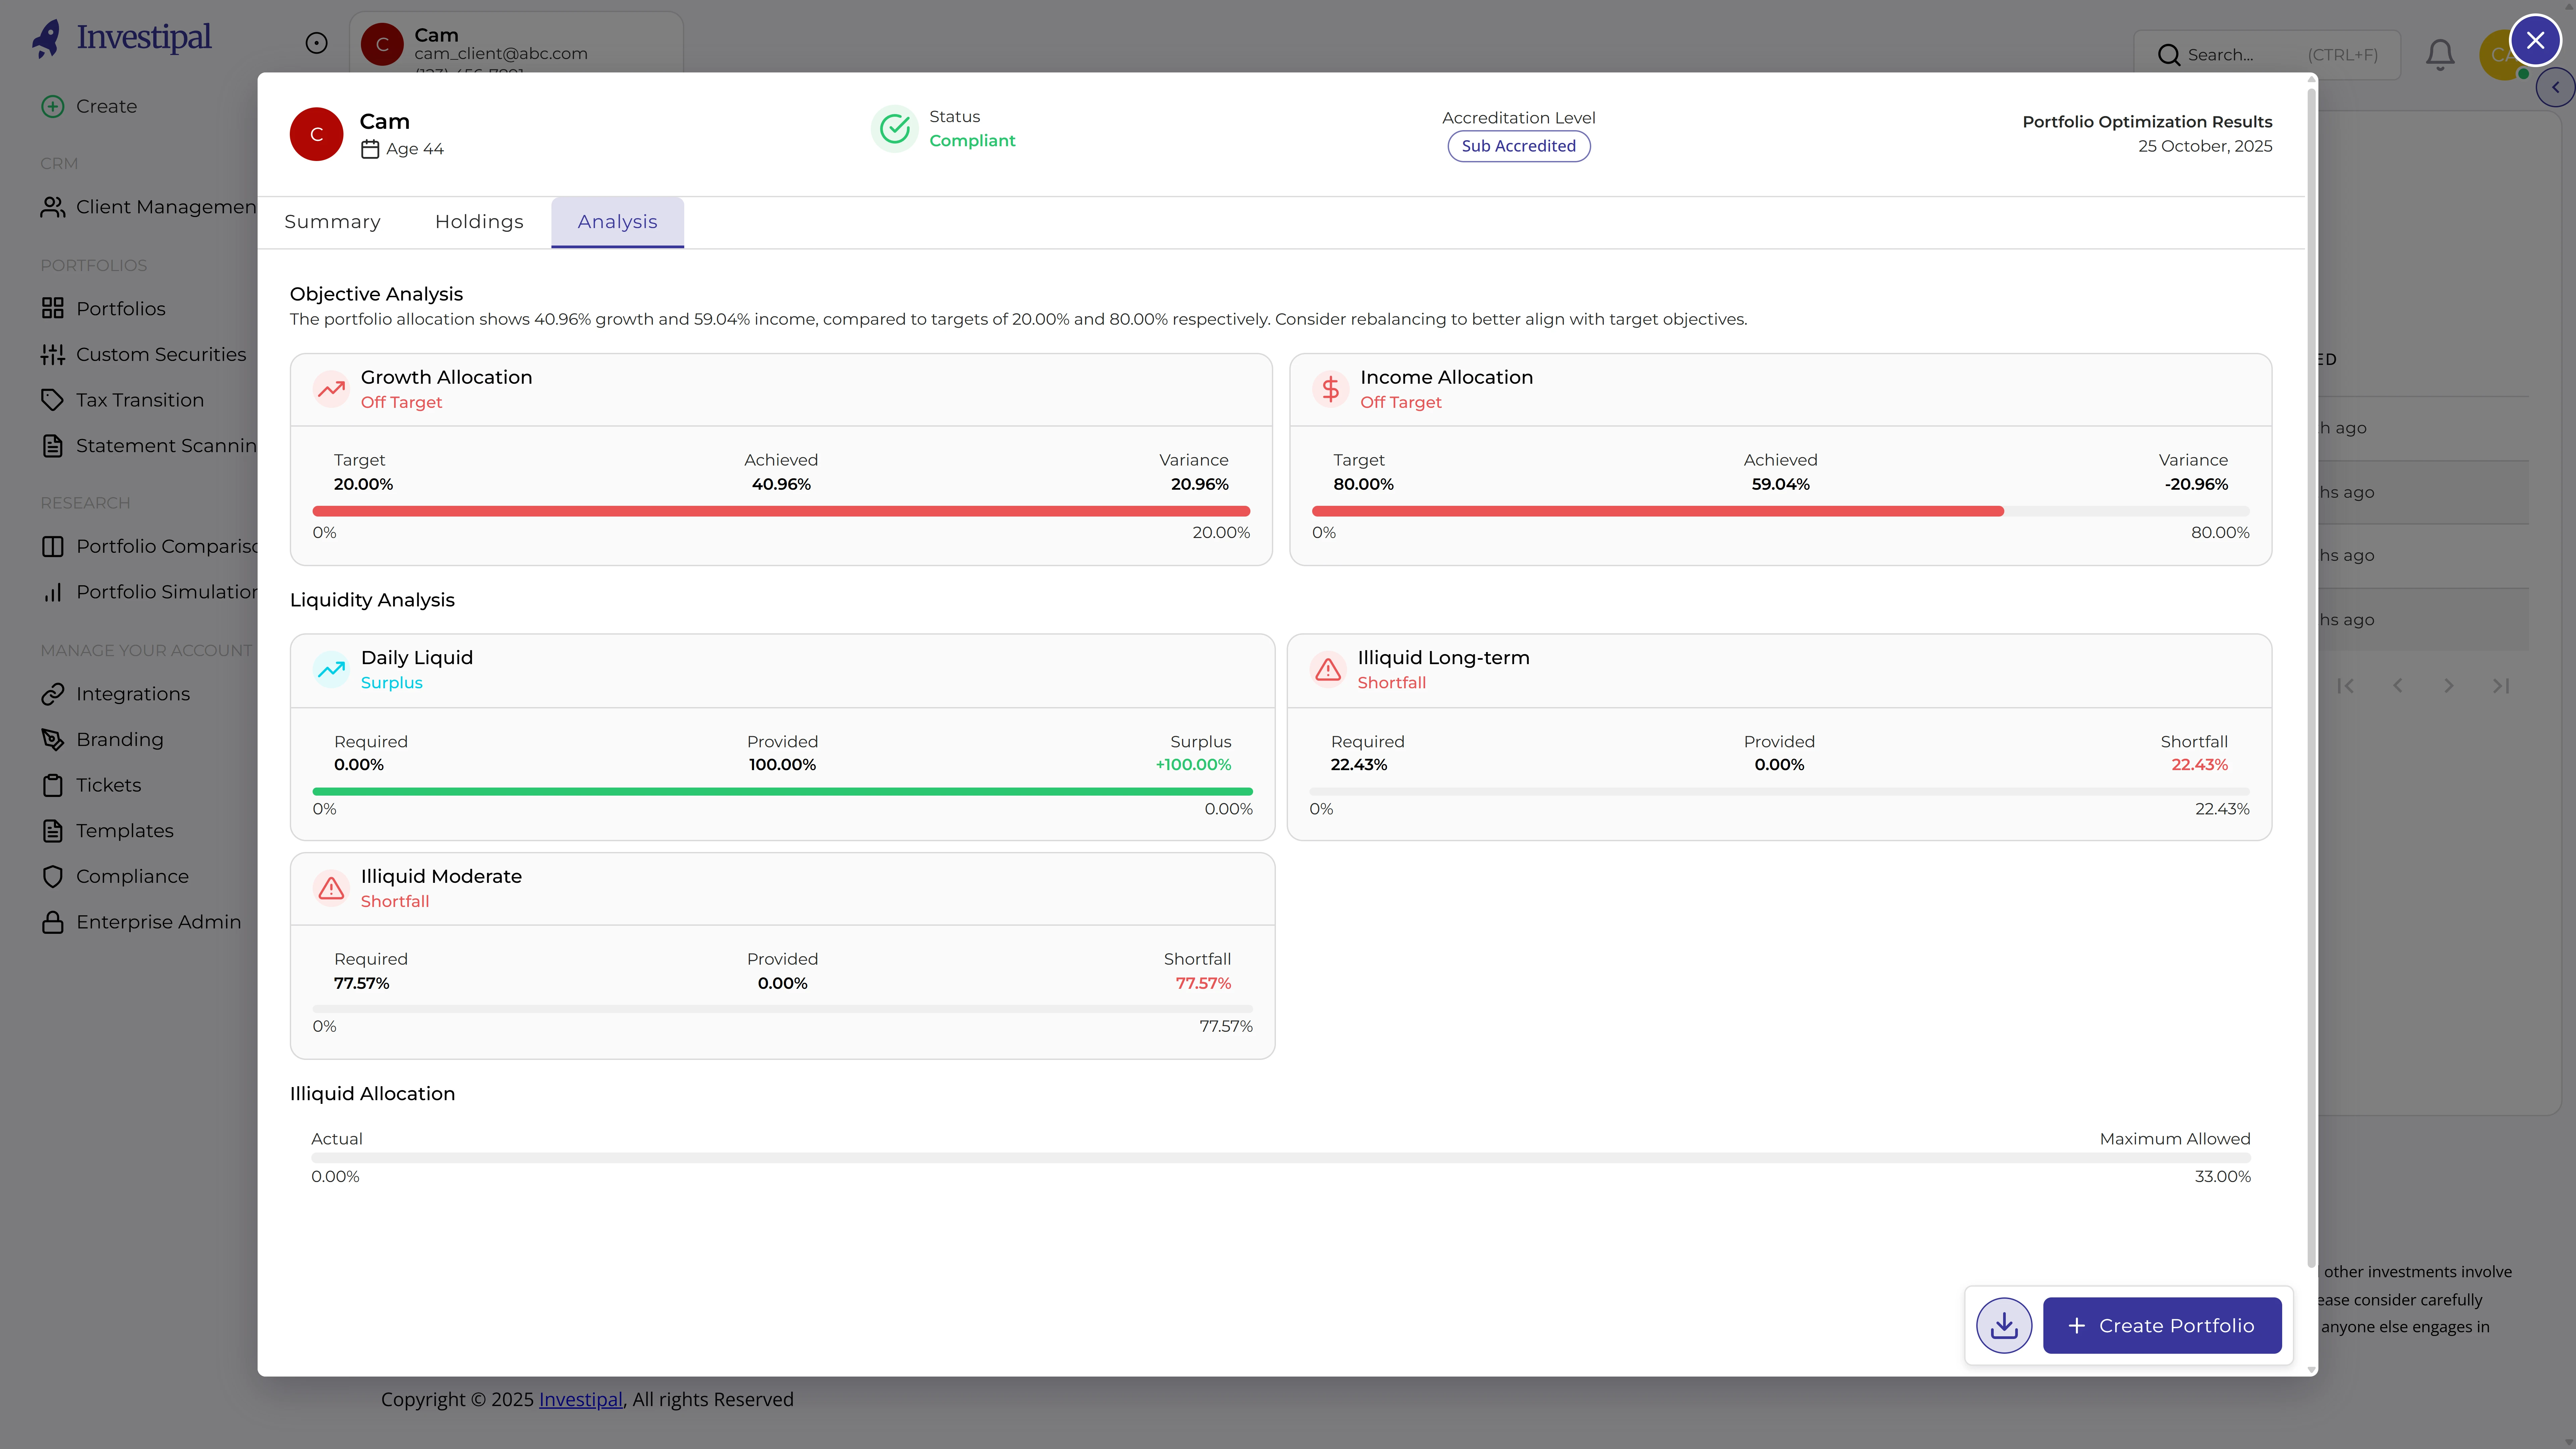This screenshot has width=2576, height=1449.
Task: Click the Cam client card in header
Action: point(516,42)
